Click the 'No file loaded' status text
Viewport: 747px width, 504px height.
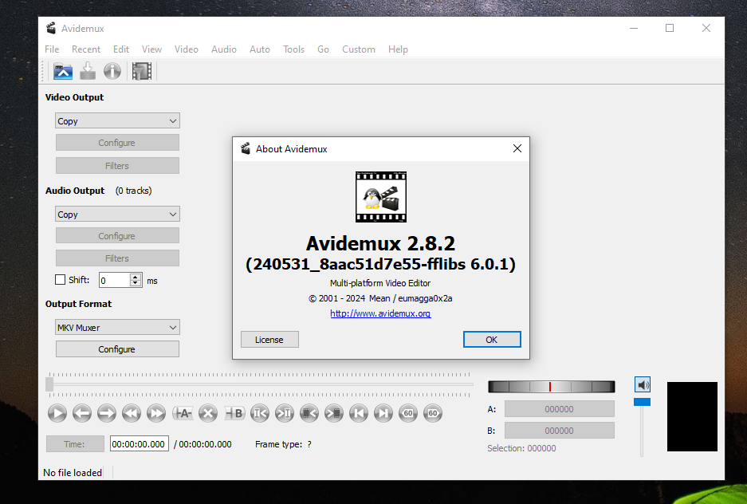pos(73,473)
